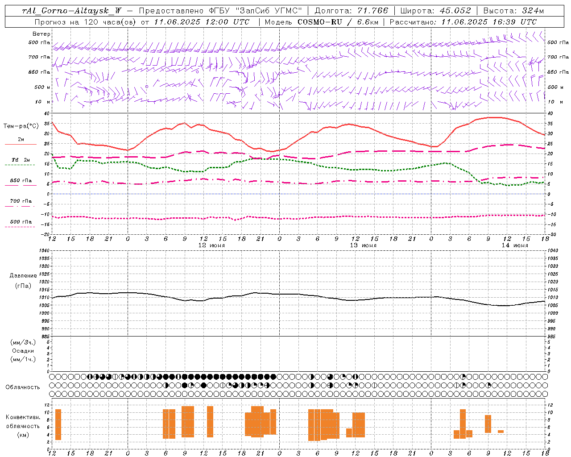Image resolution: width=571 pixels, height=457 pixels.
Task: Click the station title rAl_Gorno-Altaysk_W
Action: pos(72,11)
